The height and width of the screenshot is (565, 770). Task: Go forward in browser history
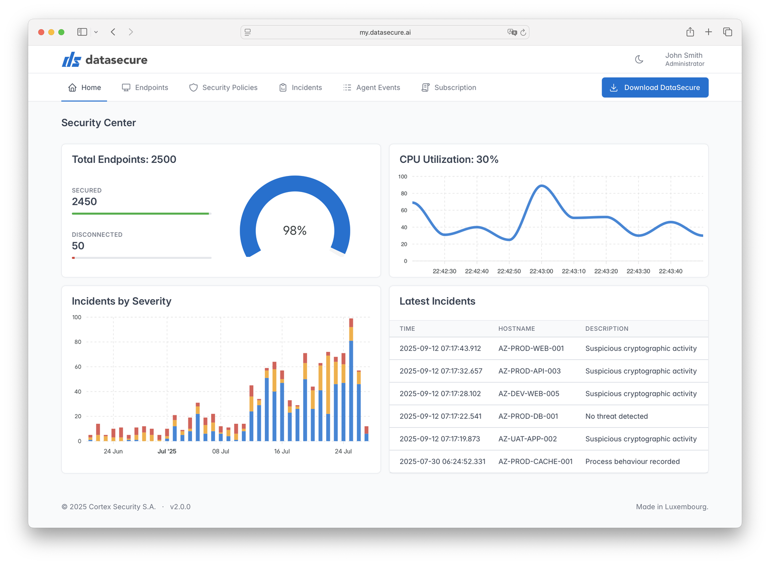point(131,32)
